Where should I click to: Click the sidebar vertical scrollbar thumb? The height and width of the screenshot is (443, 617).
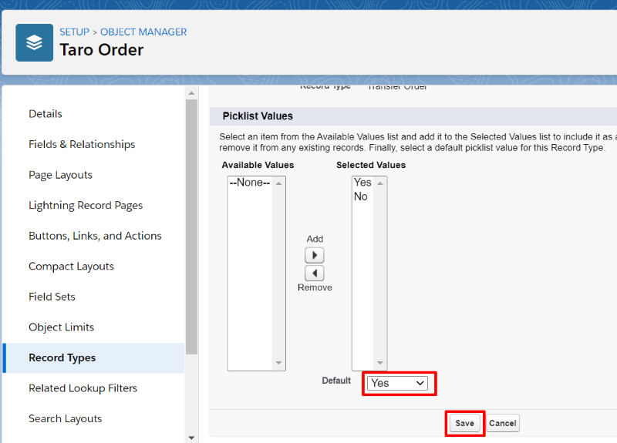191,227
